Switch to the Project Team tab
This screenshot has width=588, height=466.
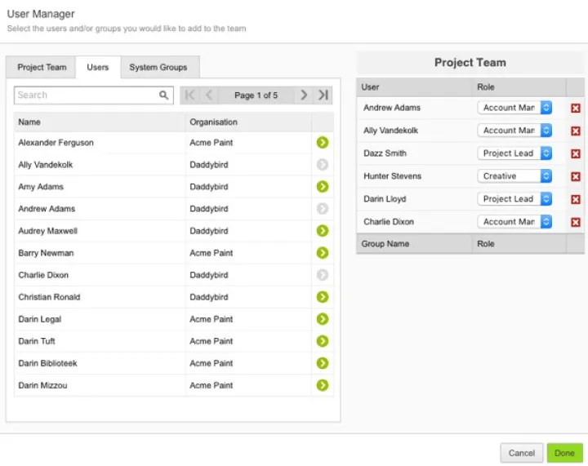pos(42,68)
